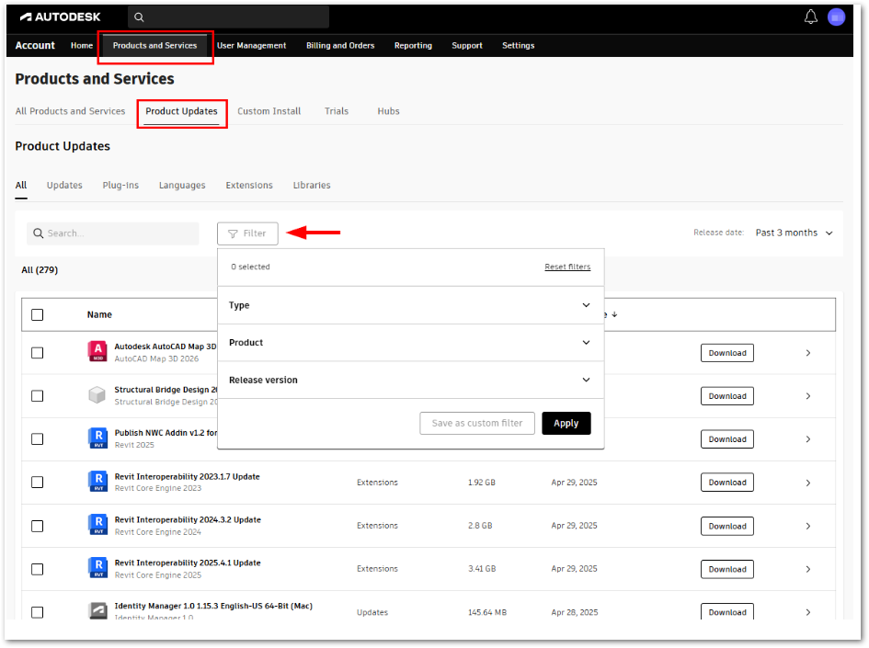The height and width of the screenshot is (648, 869).
Task: Select the All updates sub-tab
Action: (21, 185)
